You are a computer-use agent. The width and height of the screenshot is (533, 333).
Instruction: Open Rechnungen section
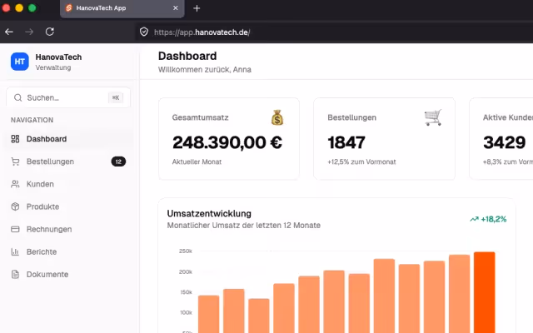(x=68, y=230)
